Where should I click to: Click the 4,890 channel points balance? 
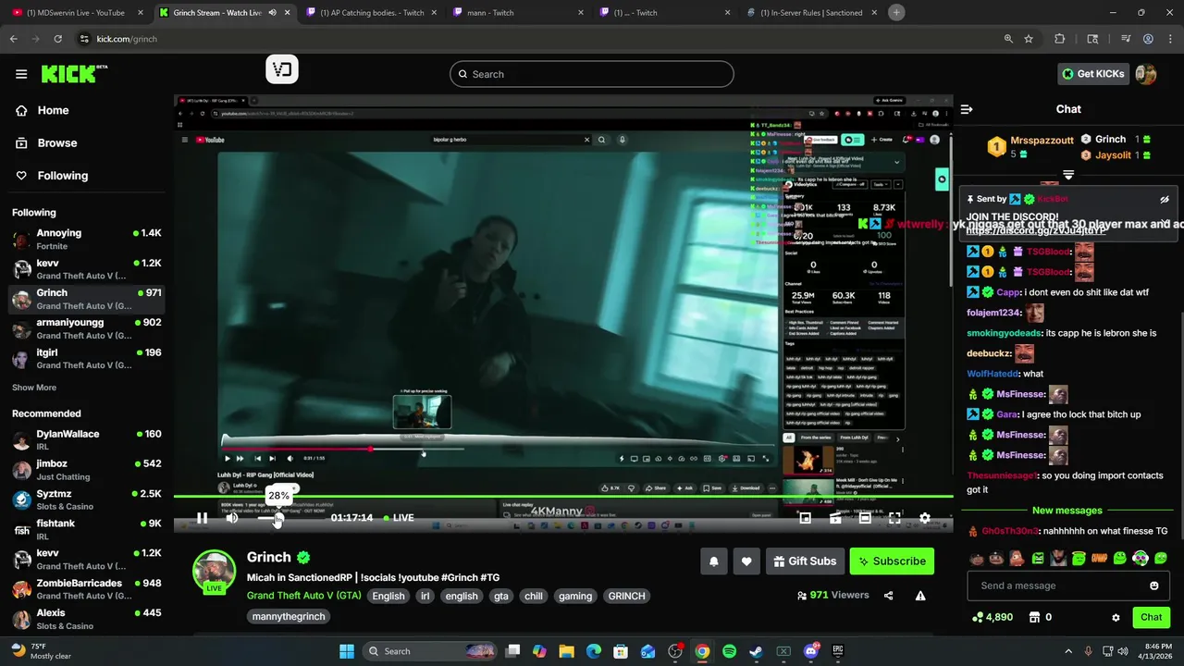pos(992,617)
